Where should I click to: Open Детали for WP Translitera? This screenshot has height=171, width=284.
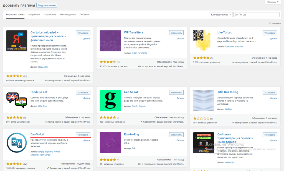[x=180, y=38]
